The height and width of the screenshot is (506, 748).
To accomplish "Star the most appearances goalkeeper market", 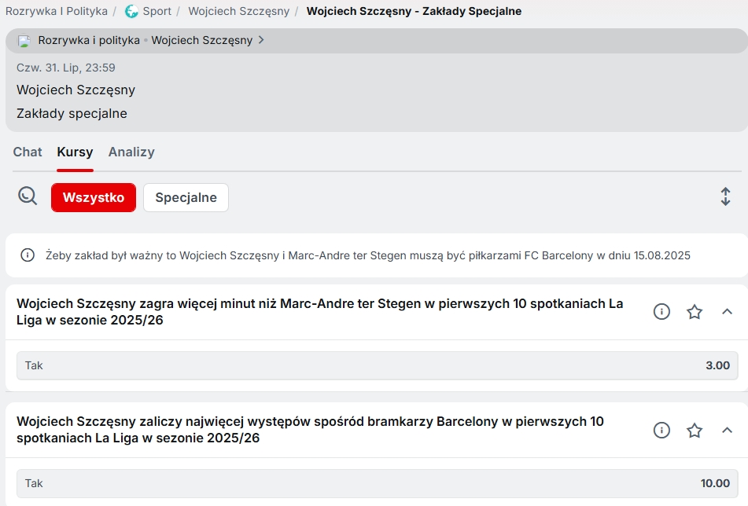I will (695, 430).
